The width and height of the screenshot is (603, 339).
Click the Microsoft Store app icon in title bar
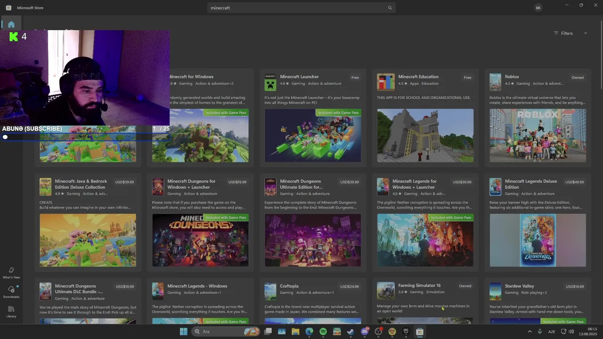[x=8, y=8]
